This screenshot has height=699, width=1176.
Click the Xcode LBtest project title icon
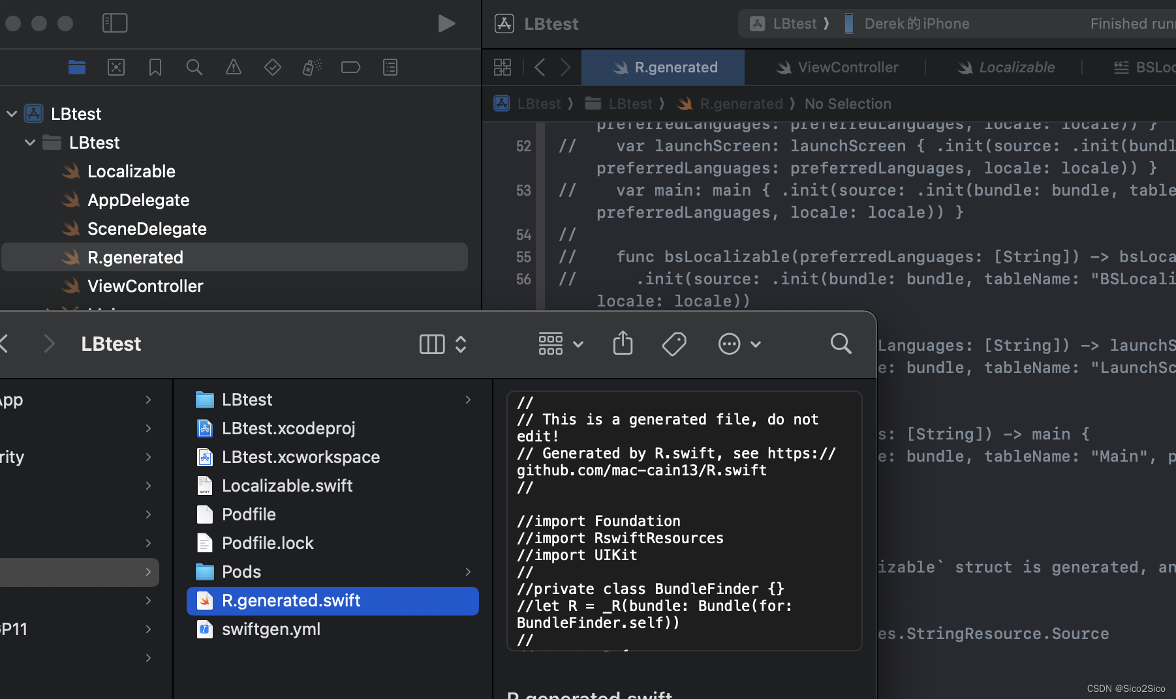[x=504, y=23]
